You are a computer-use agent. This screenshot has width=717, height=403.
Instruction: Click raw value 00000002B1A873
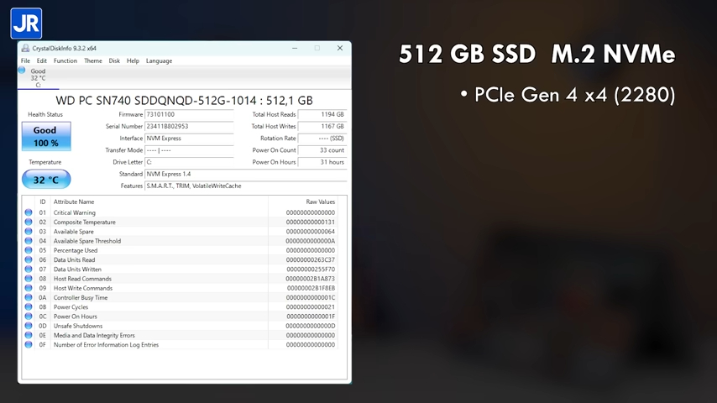(310, 279)
